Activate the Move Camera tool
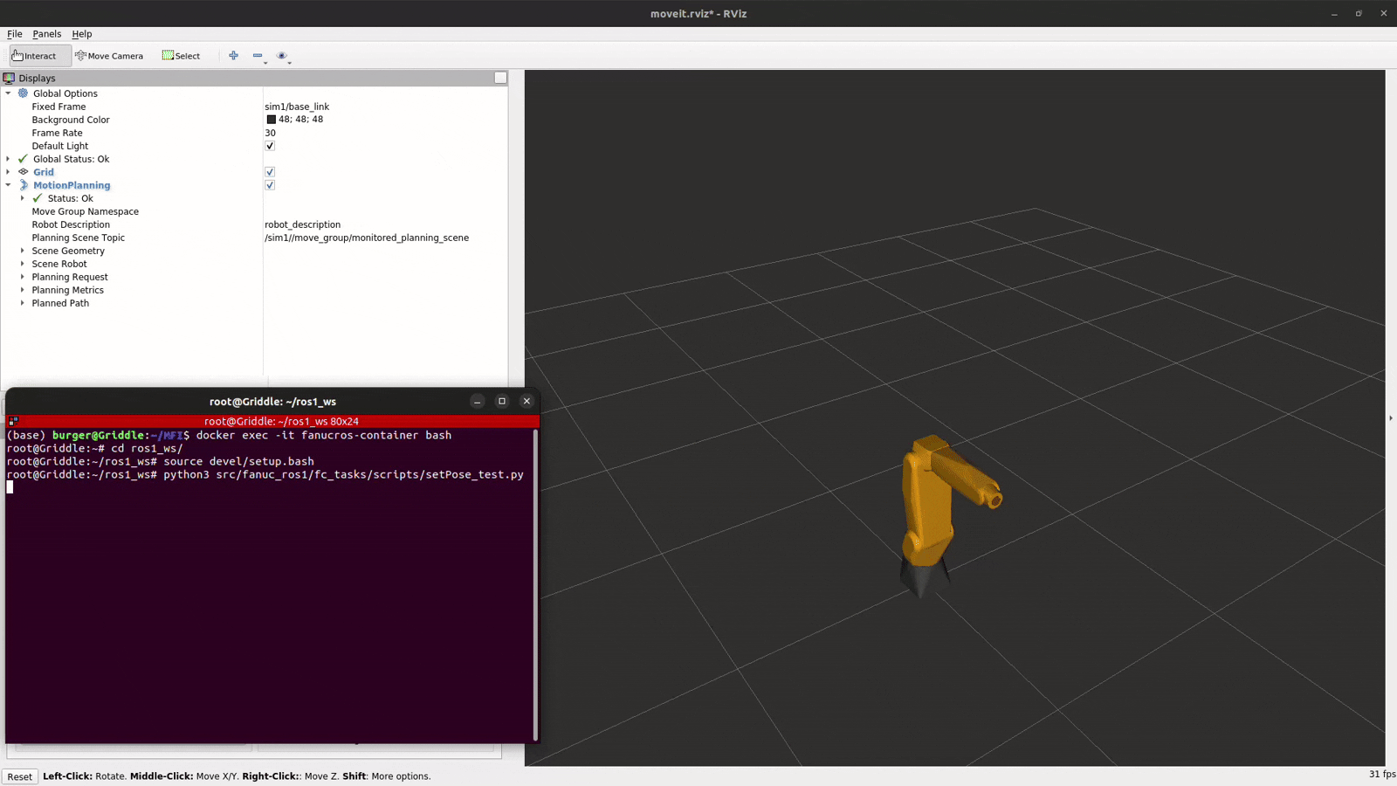1397x786 pixels. point(109,56)
